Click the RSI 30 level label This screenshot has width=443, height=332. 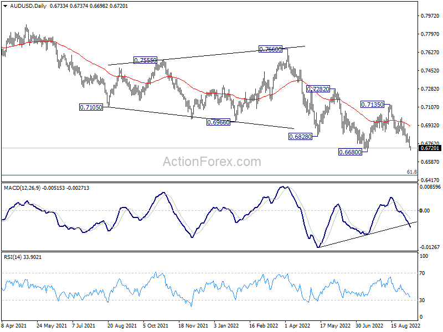click(x=422, y=300)
